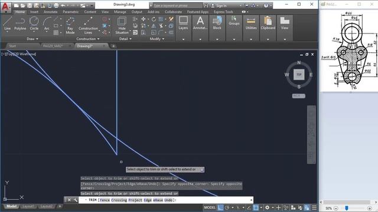The width and height of the screenshot is (378, 212).
Task: Choose the Crossing option in TRIM command
Action: pos(119,200)
